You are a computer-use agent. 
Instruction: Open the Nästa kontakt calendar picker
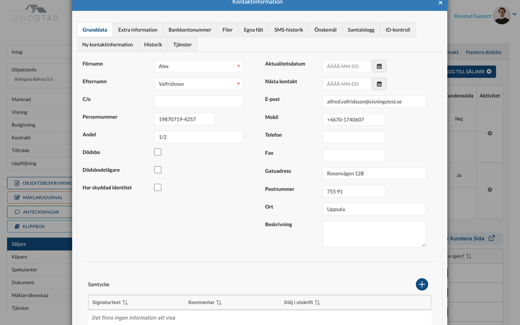(379, 84)
